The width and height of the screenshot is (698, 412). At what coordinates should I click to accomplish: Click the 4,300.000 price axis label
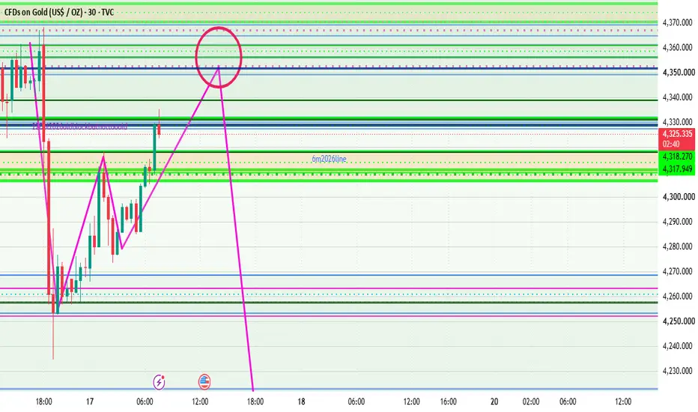point(678,196)
